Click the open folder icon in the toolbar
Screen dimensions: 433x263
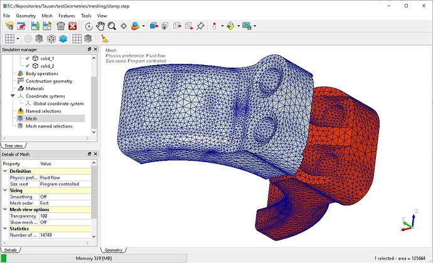[x=9, y=26]
